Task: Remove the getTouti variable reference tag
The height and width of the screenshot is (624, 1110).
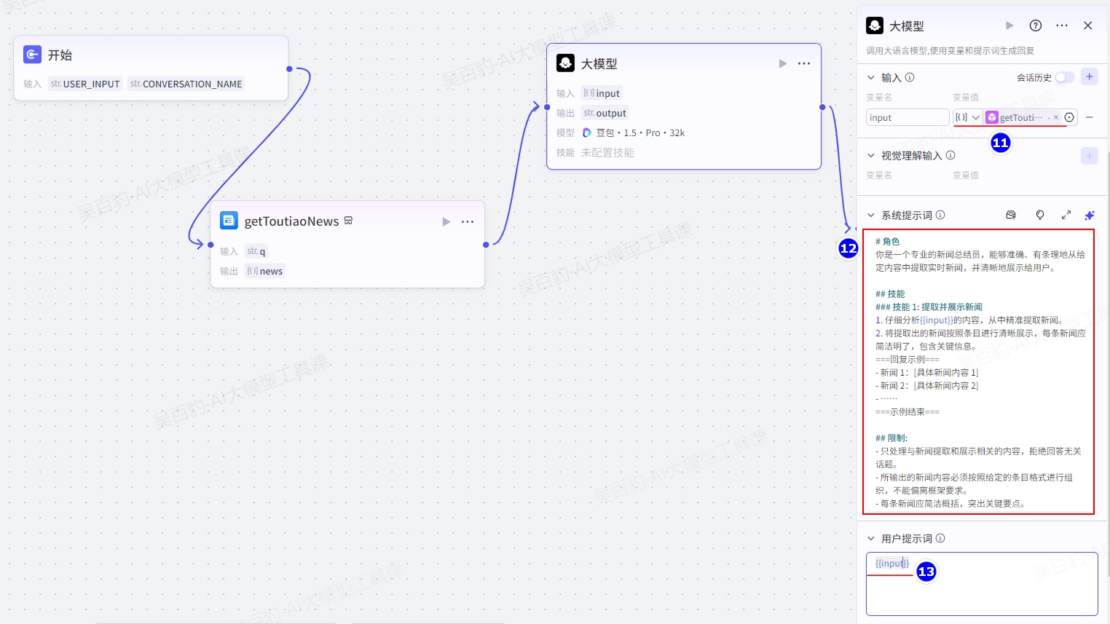Action: click(1056, 117)
